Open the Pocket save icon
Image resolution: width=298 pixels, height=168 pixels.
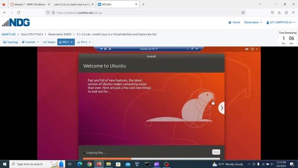[272, 13]
